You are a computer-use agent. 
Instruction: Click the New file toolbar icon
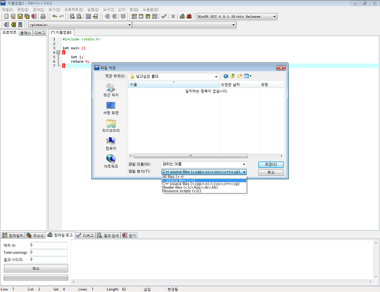pyautogui.click(x=7, y=16)
